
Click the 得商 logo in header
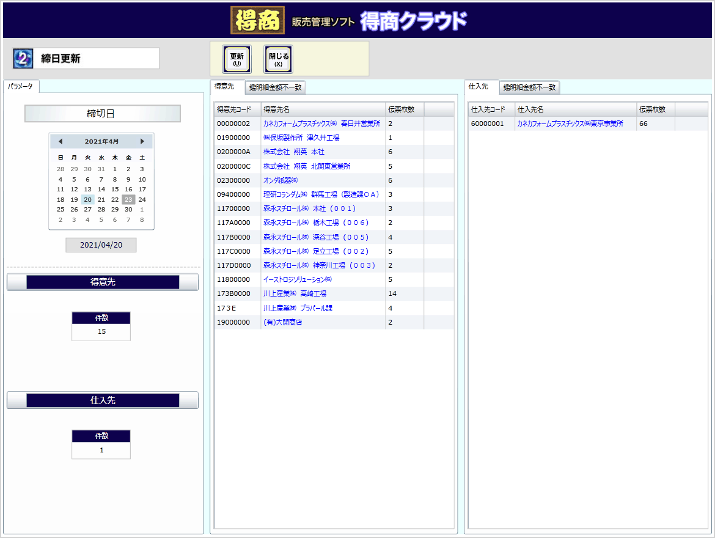click(x=257, y=20)
